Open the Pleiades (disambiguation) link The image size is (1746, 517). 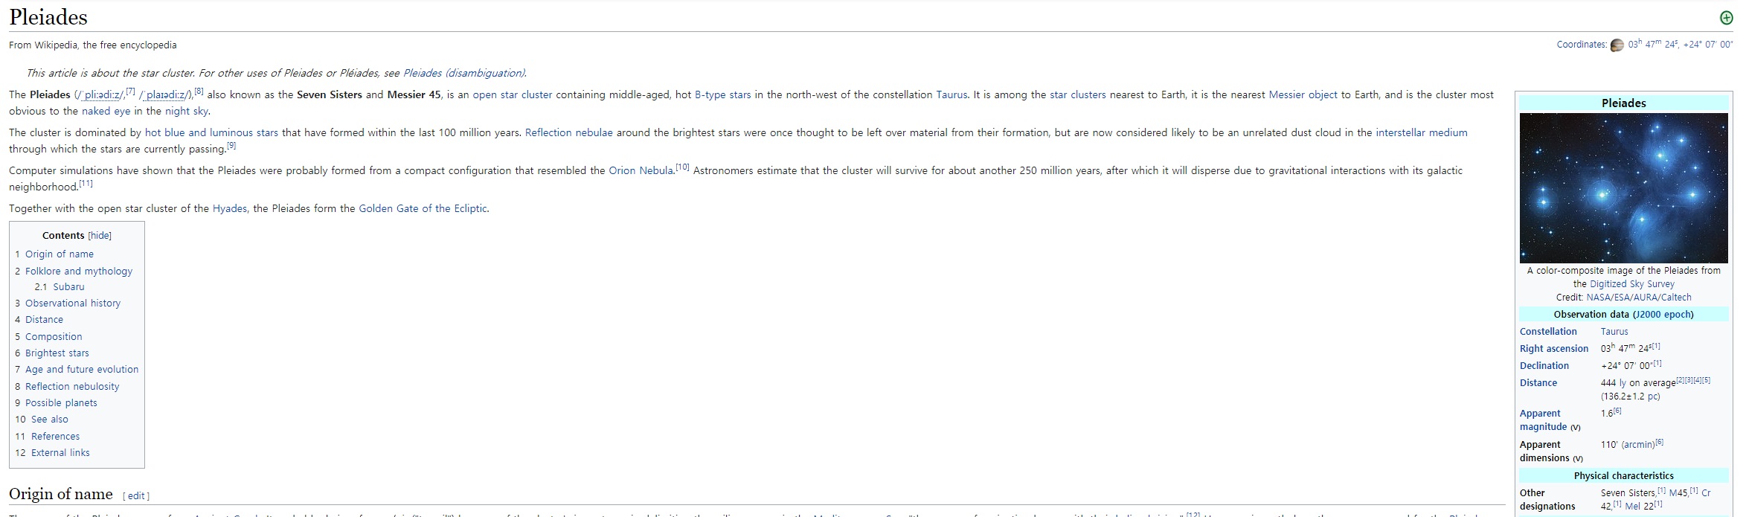coord(464,73)
